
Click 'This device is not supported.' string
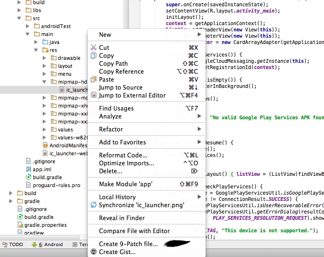tap(267, 230)
